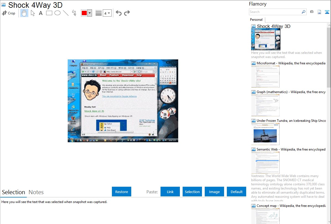Open the line width 4 dropdown
The height and width of the screenshot is (224, 331).
[x=107, y=13]
